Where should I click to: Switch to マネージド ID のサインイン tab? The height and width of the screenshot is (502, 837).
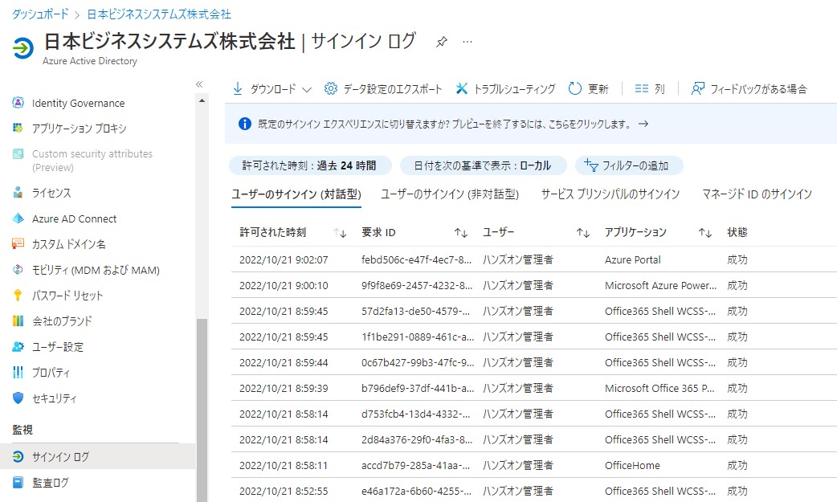[757, 194]
